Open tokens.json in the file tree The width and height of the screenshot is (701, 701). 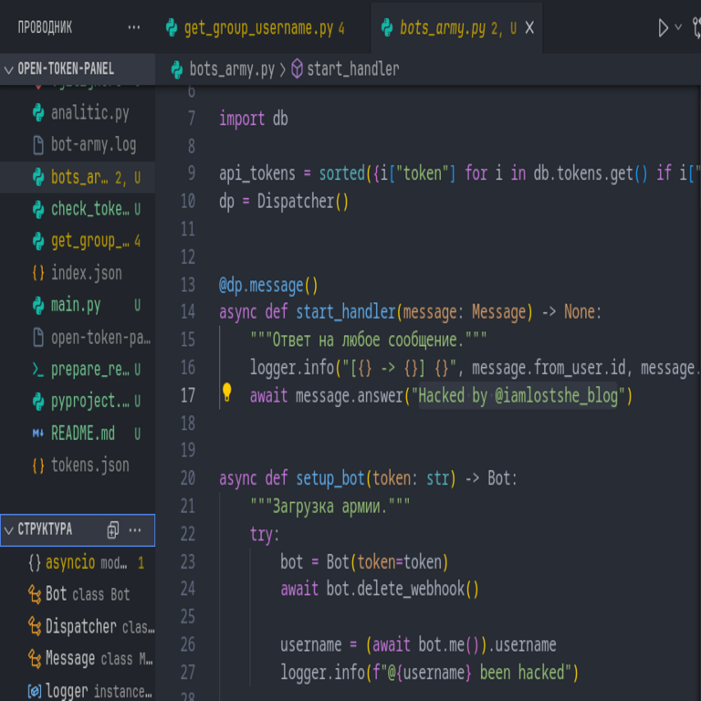point(89,465)
